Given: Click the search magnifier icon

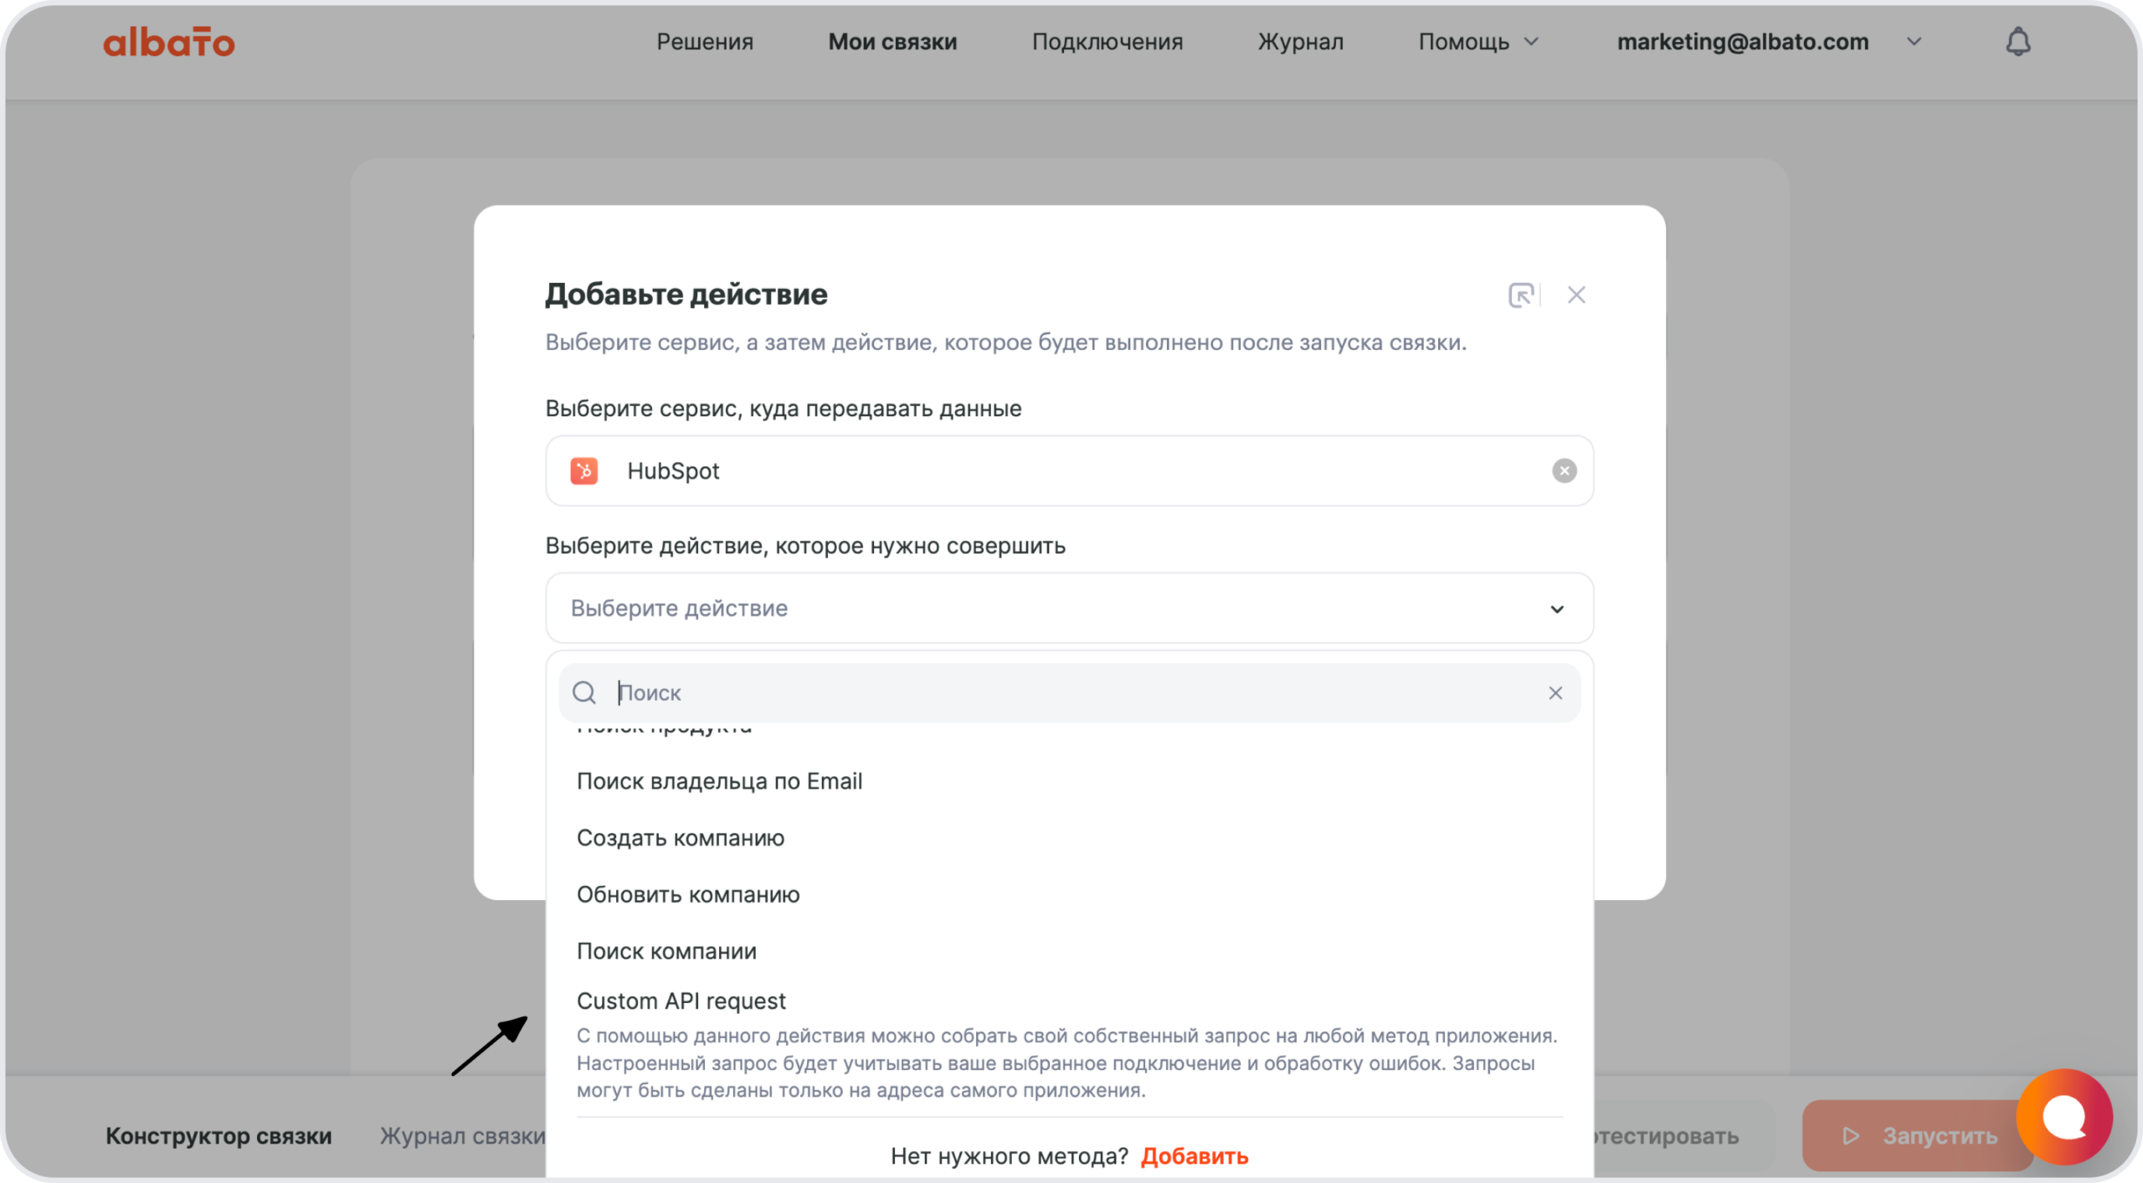Looking at the screenshot, I should [584, 693].
